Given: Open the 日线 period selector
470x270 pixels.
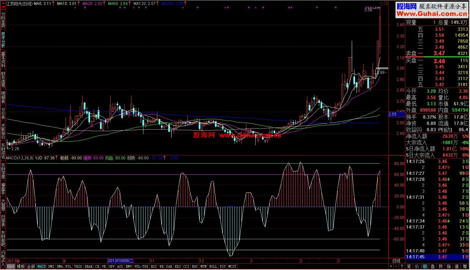Looking at the screenshot, I should (396, 261).
